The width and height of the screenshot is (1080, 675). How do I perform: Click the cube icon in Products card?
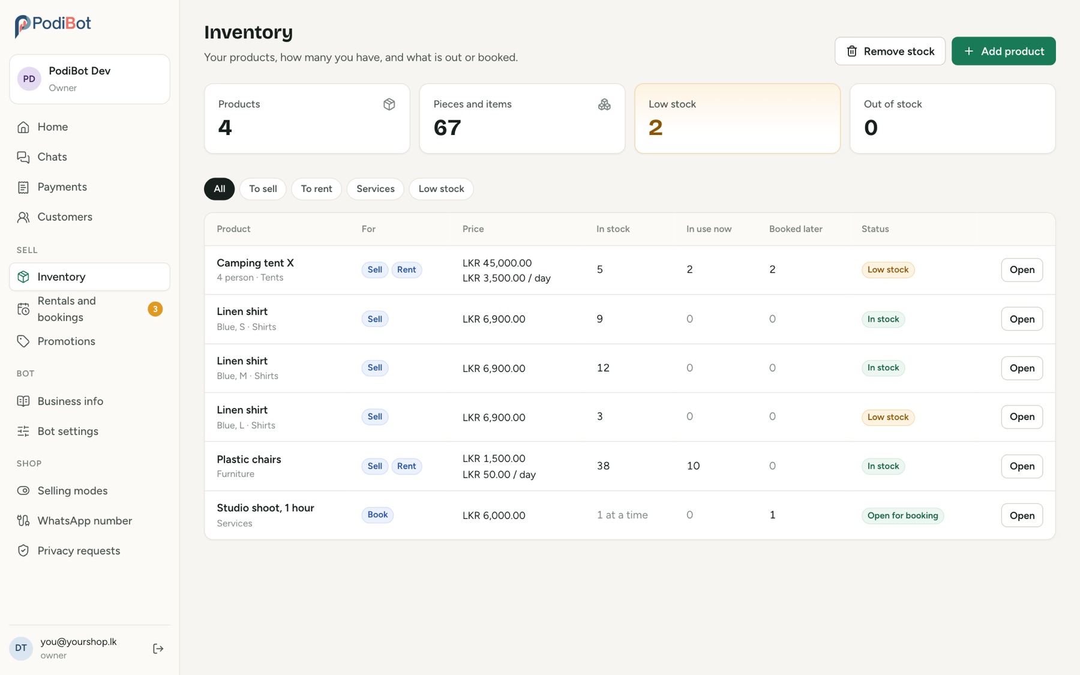pos(389,104)
